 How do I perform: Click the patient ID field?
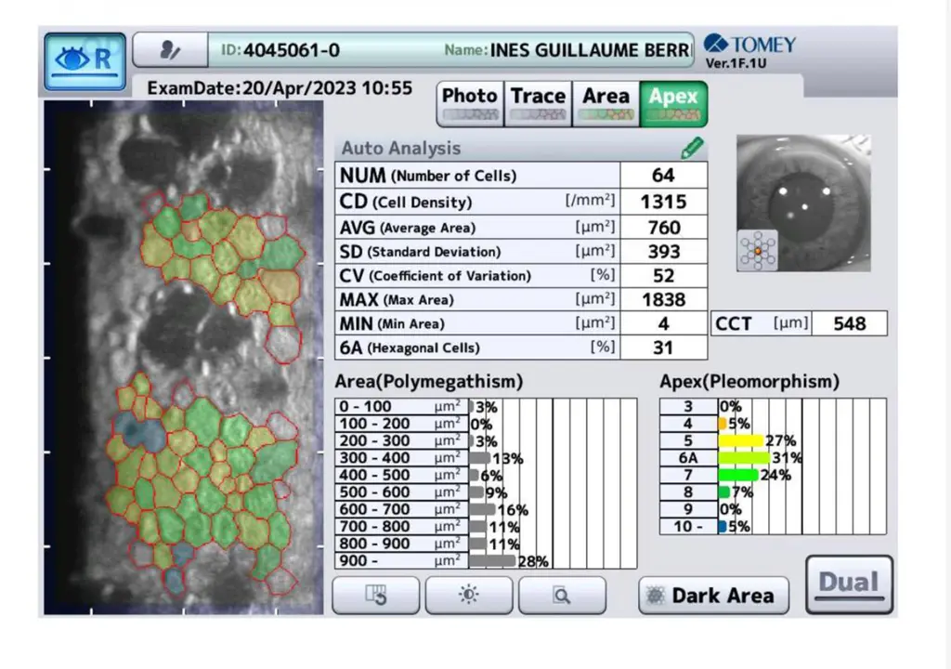(x=280, y=50)
